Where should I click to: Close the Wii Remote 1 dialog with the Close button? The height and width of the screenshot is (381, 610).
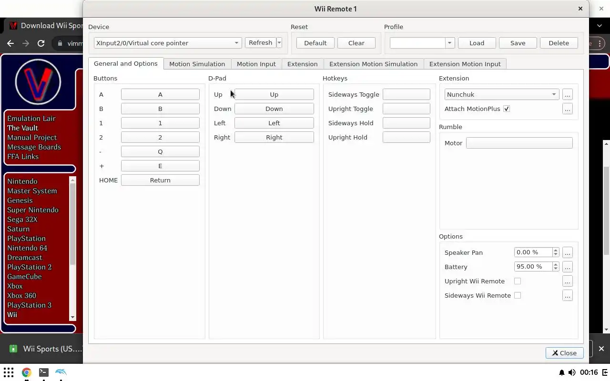(x=564, y=353)
